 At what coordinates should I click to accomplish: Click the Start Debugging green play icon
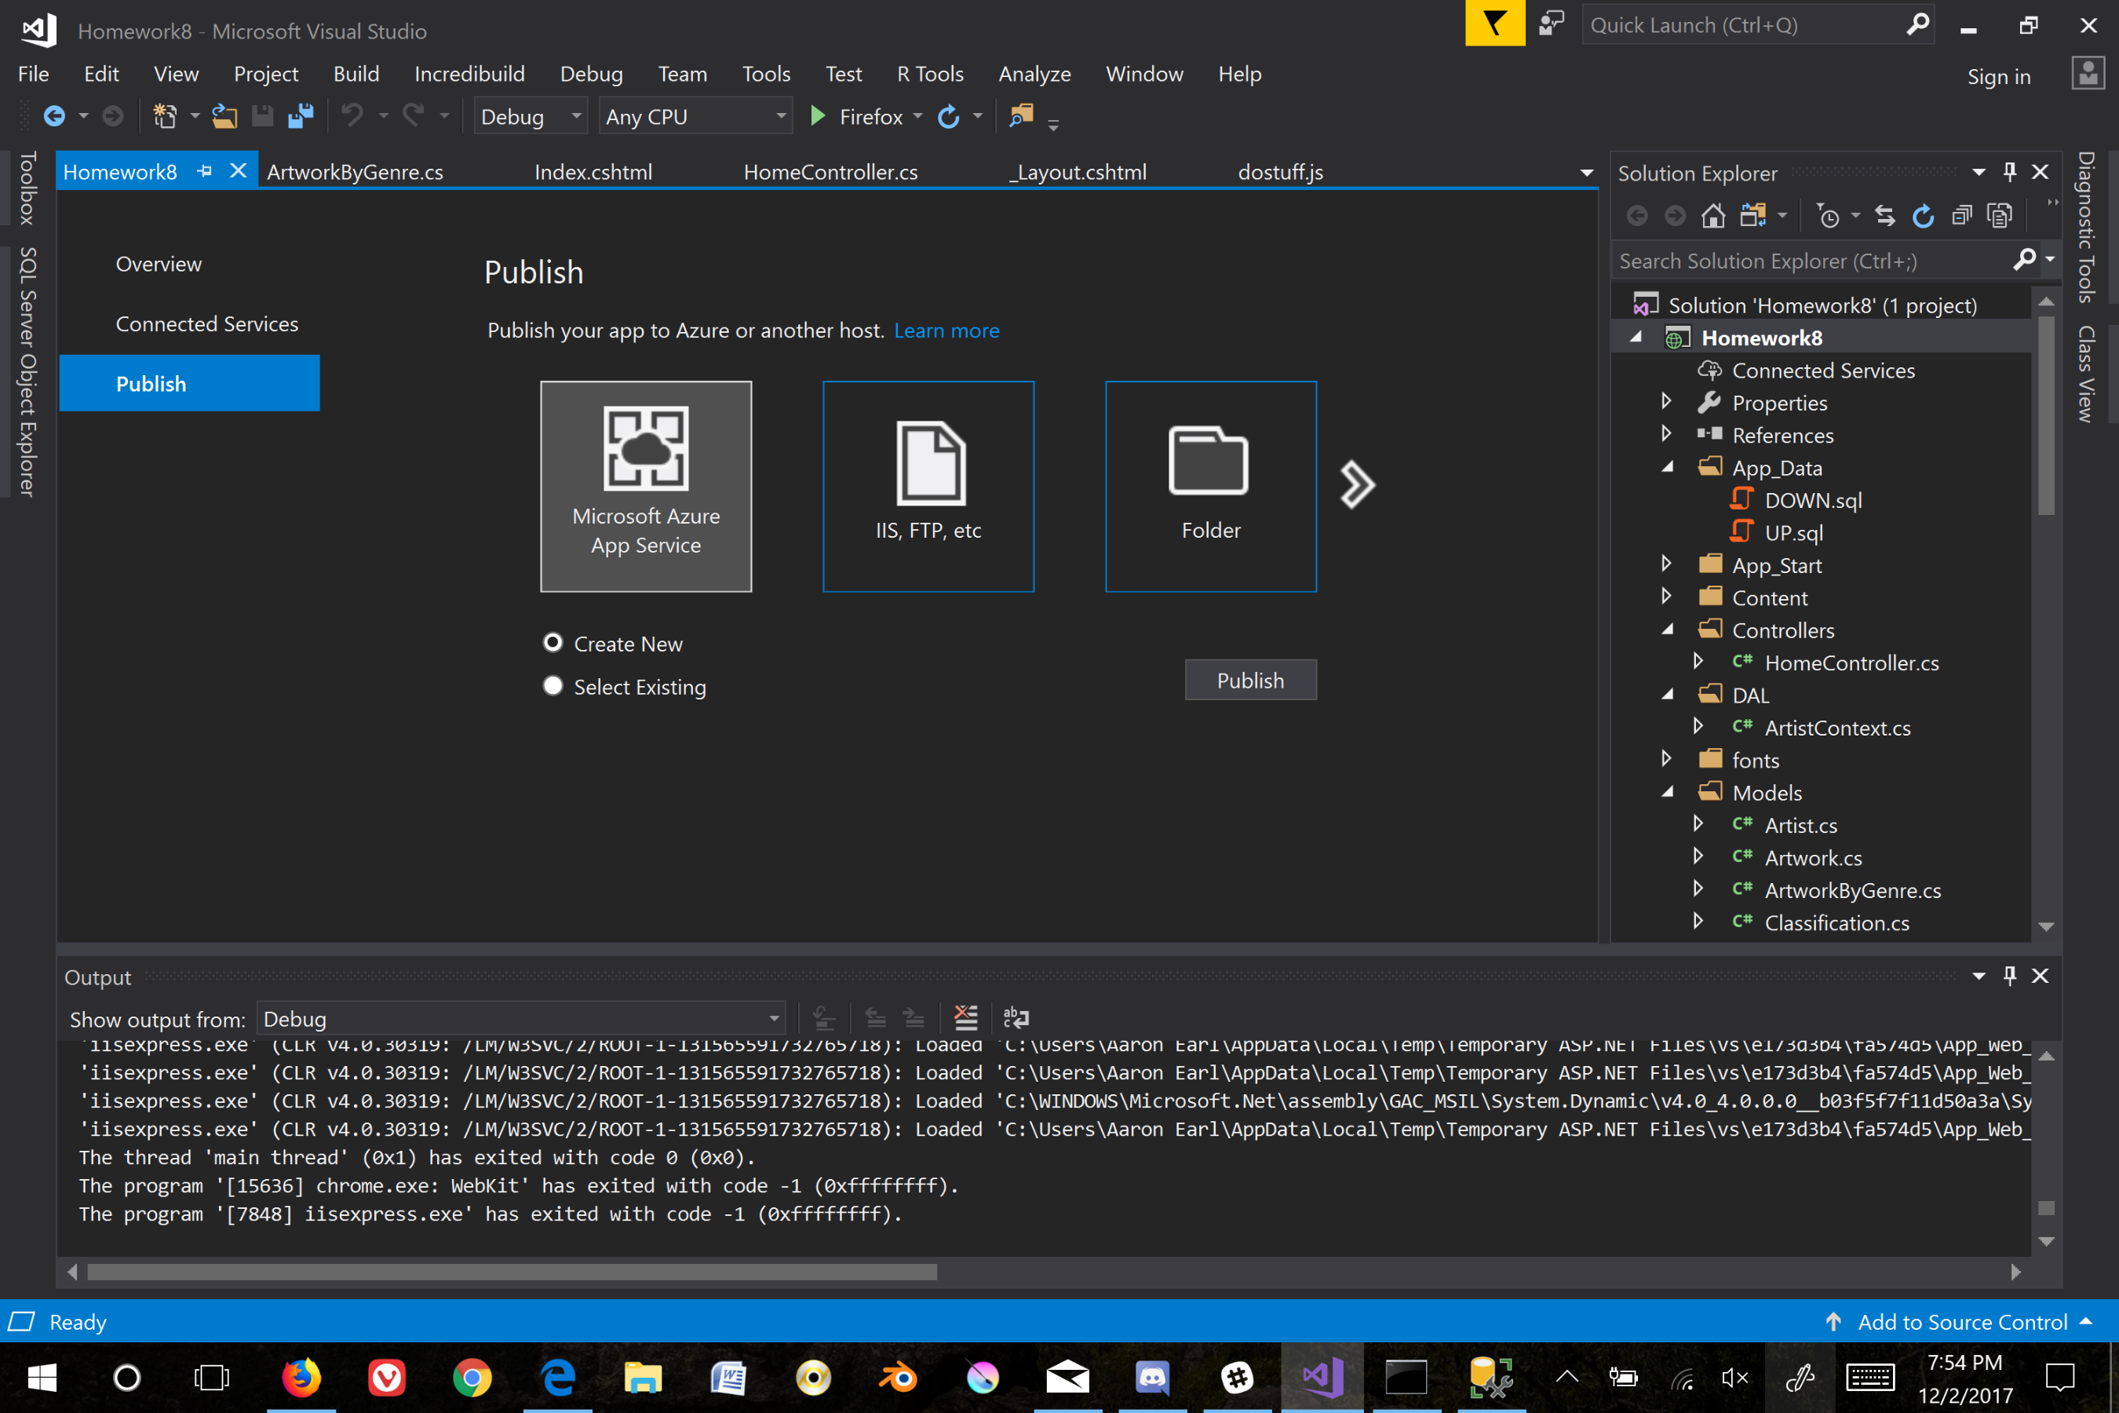click(817, 116)
